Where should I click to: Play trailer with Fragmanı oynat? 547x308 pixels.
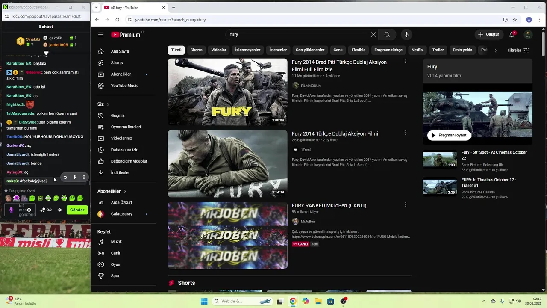coord(449,136)
